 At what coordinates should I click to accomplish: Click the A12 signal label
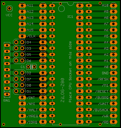point(30,12)
